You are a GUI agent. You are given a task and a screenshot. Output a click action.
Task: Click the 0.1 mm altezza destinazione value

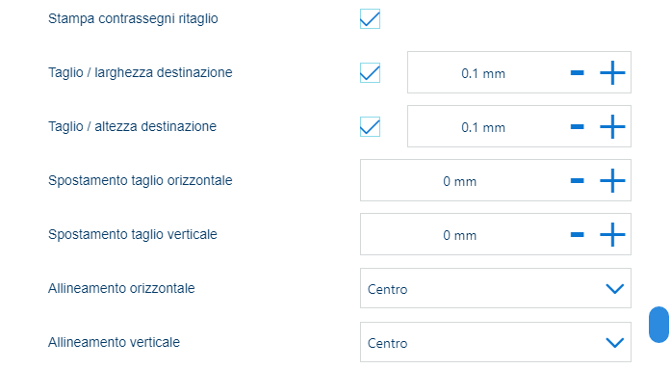(x=483, y=127)
